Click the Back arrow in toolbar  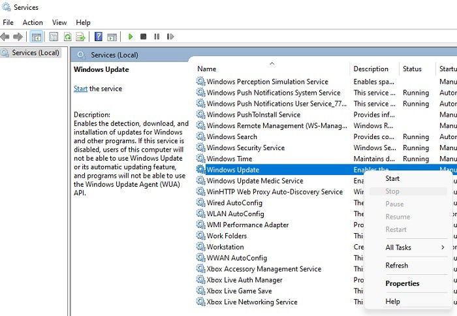click(x=5, y=37)
